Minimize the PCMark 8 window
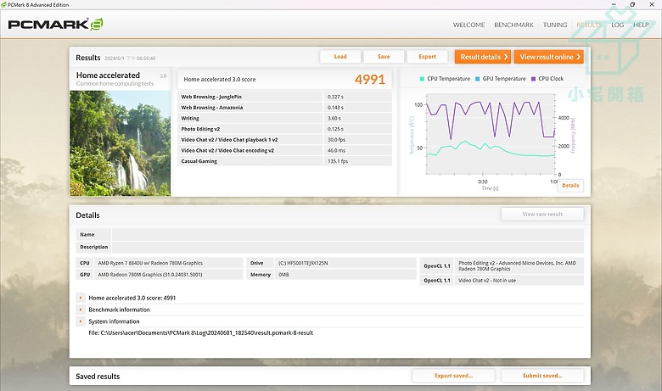662x391 pixels. pos(614,4)
